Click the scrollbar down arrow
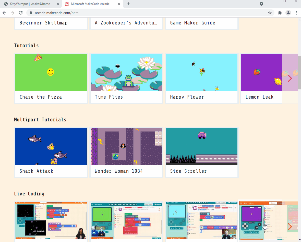Screen dimensions: 301x242 [x=299, y=240]
